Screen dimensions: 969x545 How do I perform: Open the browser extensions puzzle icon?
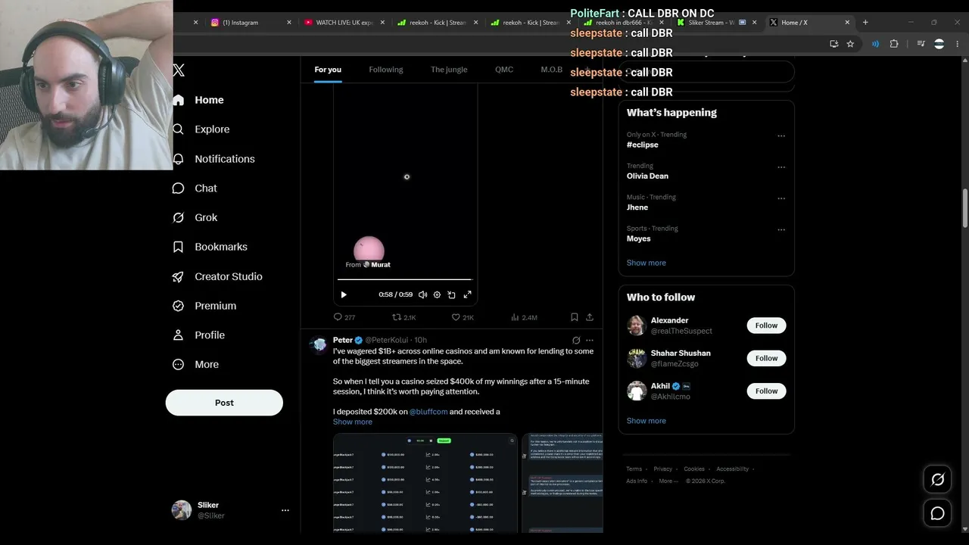pyautogui.click(x=894, y=44)
